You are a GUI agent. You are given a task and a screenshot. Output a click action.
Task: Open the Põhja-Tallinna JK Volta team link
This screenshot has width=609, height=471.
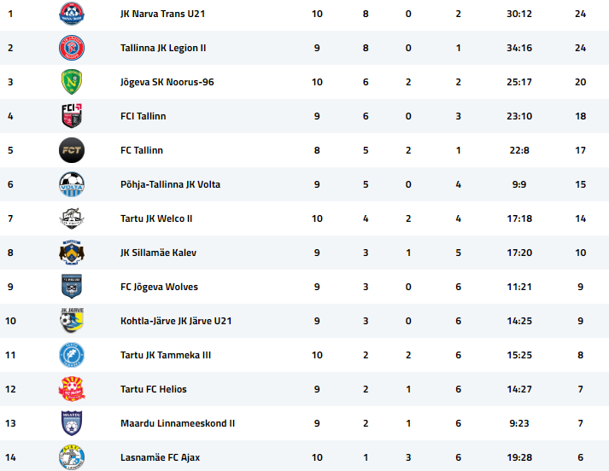(170, 184)
